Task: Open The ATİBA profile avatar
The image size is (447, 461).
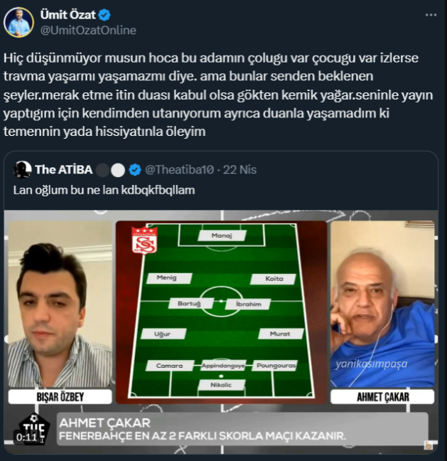Action: point(22,169)
